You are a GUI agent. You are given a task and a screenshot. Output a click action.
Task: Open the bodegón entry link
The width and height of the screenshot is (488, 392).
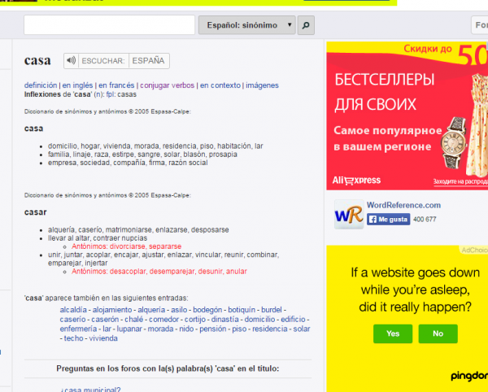pos(207,310)
